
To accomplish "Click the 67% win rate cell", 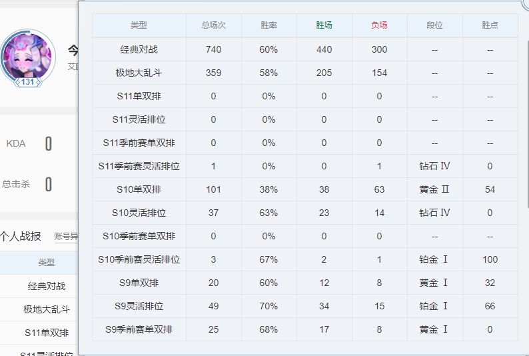I will pyautogui.click(x=268, y=259).
